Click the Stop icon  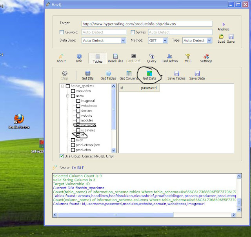(65, 73)
